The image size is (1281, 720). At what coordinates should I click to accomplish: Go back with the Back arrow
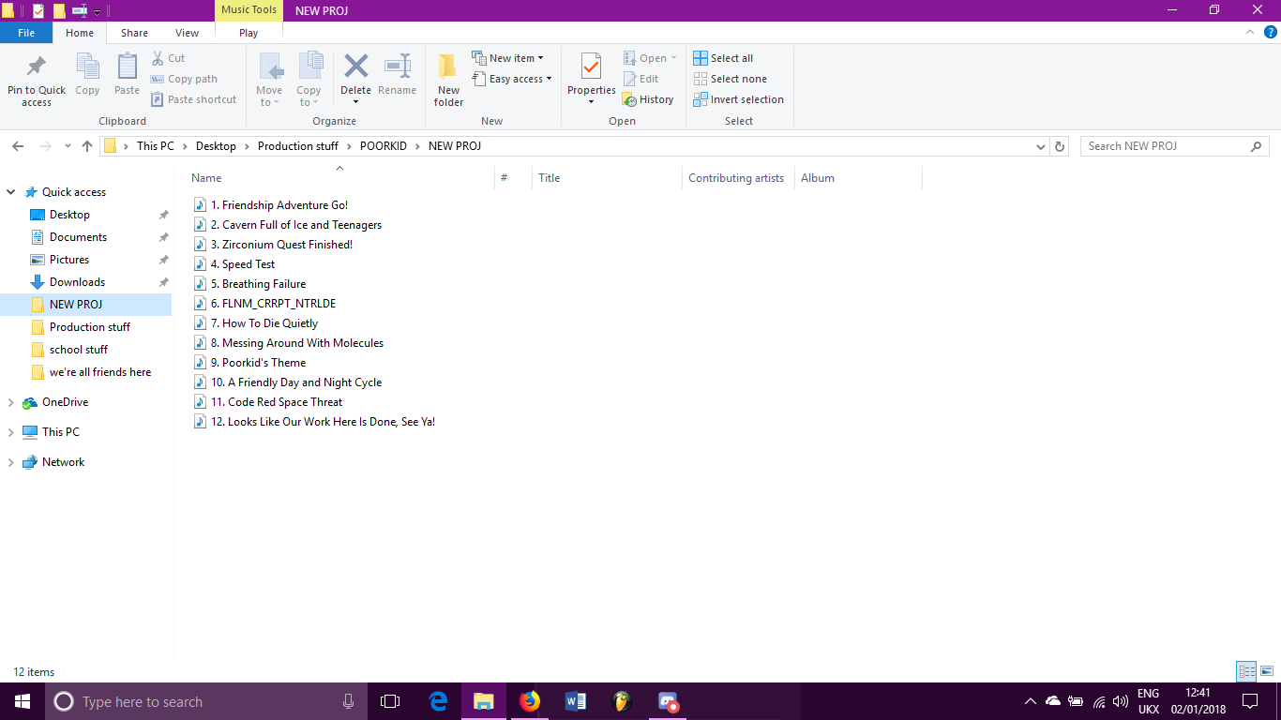point(18,146)
